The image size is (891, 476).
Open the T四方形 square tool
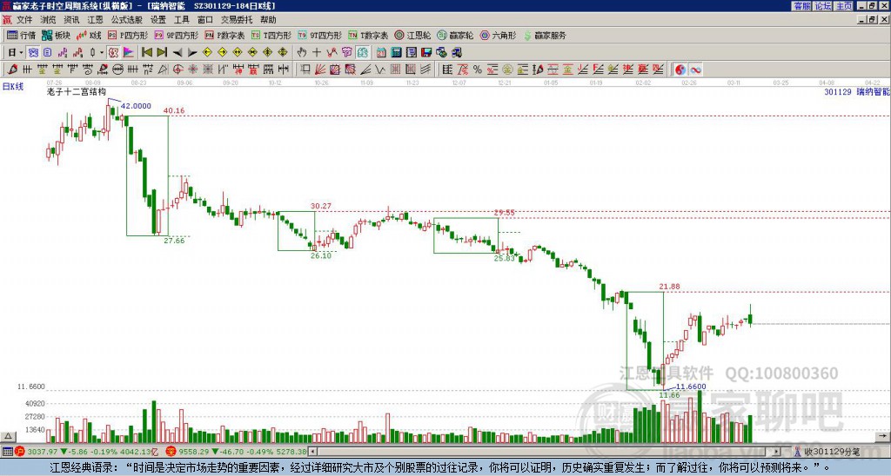click(271, 35)
